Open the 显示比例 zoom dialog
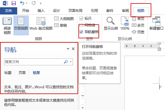 110,24
